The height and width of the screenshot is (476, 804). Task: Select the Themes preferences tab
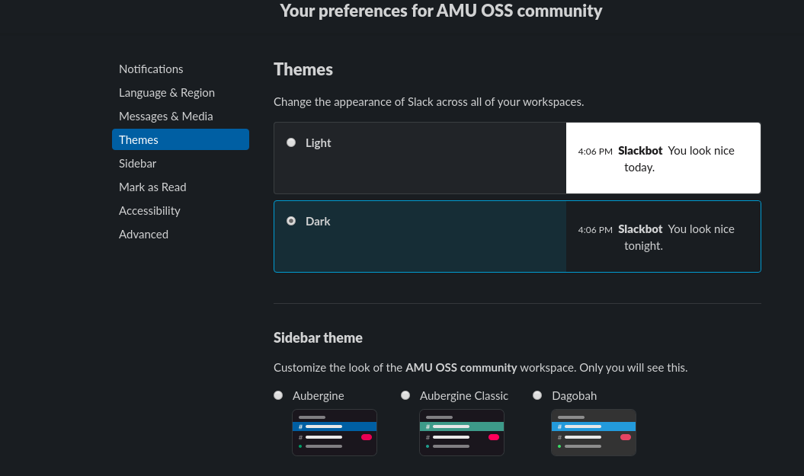coord(181,139)
